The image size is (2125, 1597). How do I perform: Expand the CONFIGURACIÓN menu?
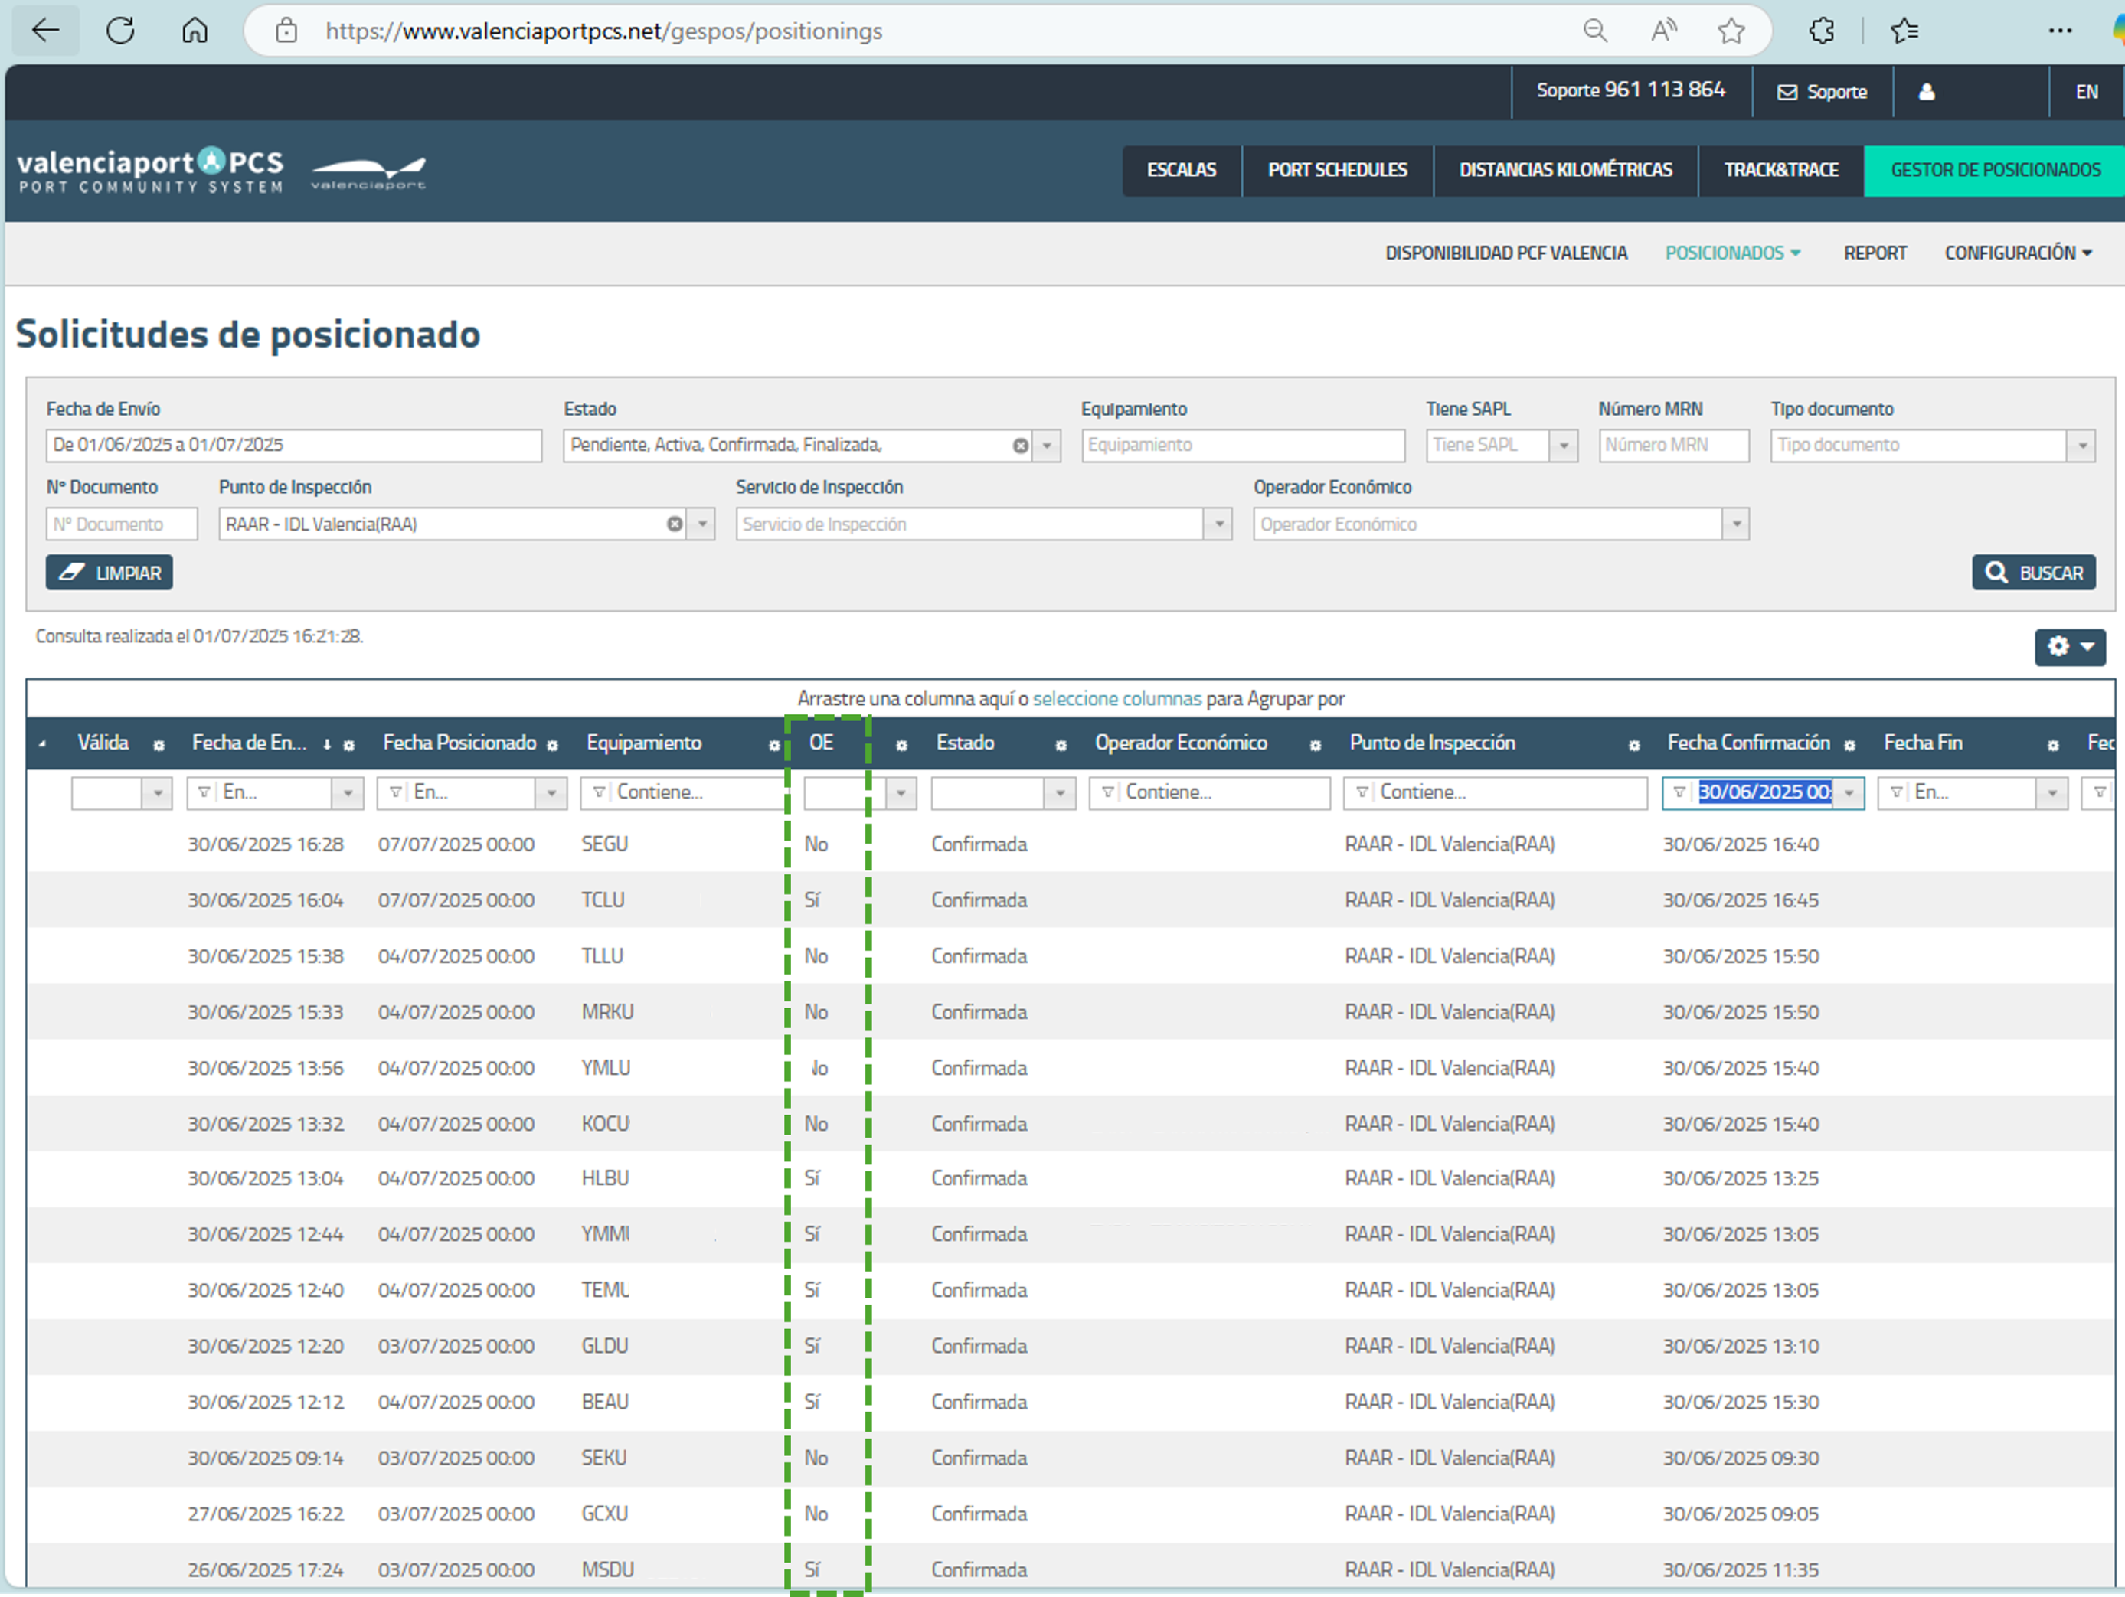[2017, 253]
